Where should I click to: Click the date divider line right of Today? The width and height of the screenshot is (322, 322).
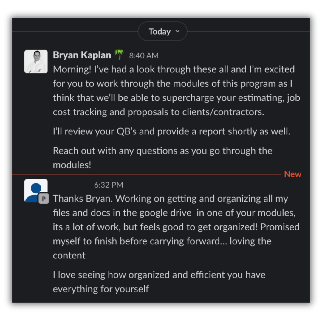point(248,32)
